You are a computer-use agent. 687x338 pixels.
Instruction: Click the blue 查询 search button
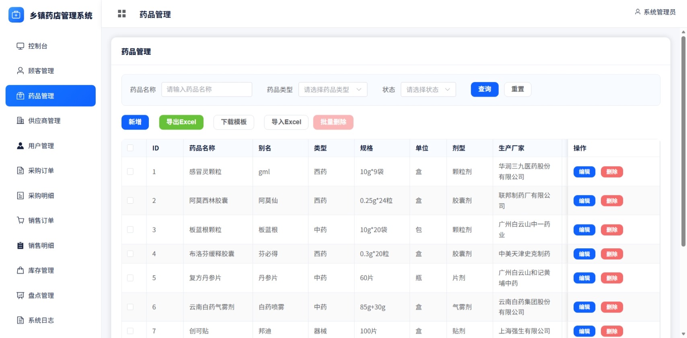point(485,89)
